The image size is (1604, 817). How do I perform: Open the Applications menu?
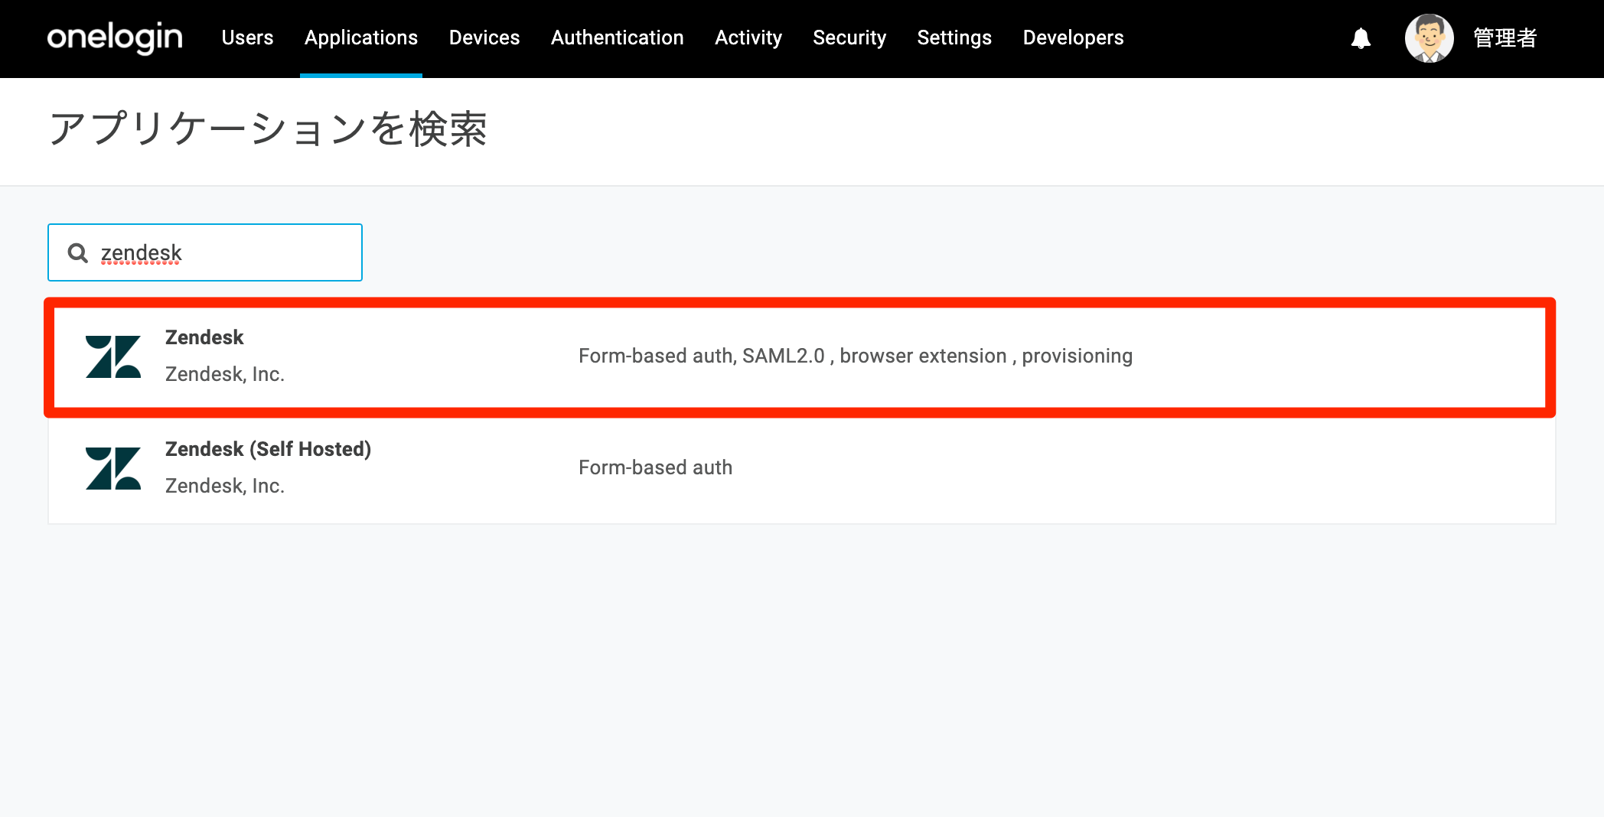tap(361, 37)
